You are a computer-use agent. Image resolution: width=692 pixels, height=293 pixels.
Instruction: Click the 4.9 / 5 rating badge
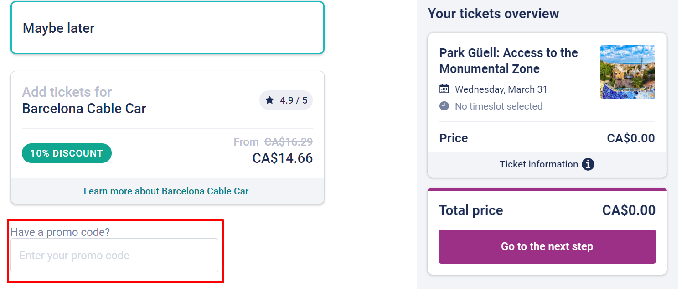click(x=286, y=100)
